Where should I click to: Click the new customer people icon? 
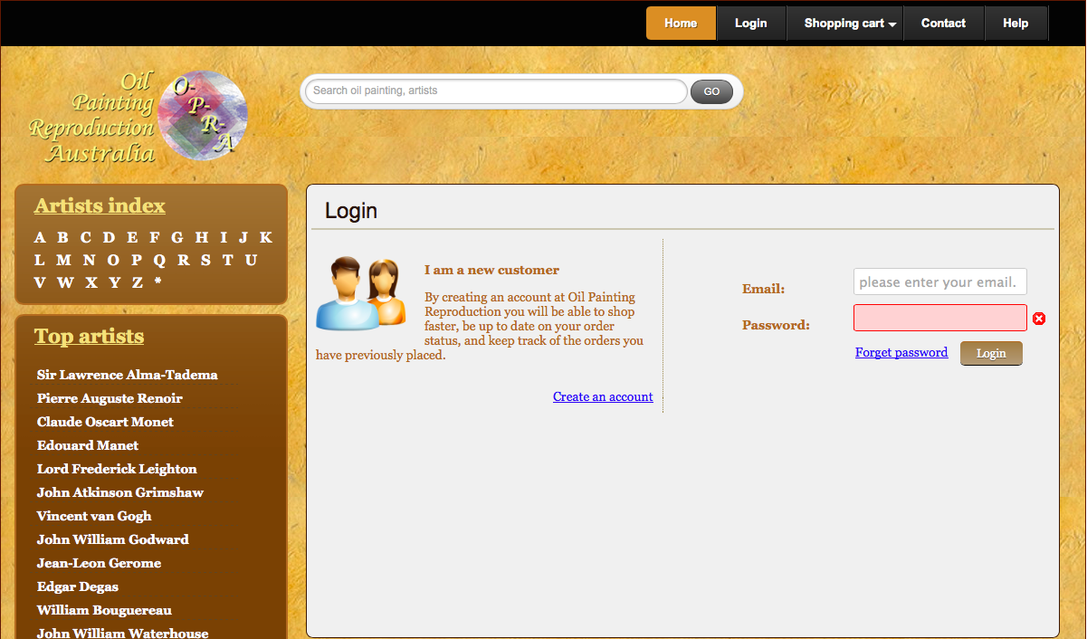[x=360, y=293]
